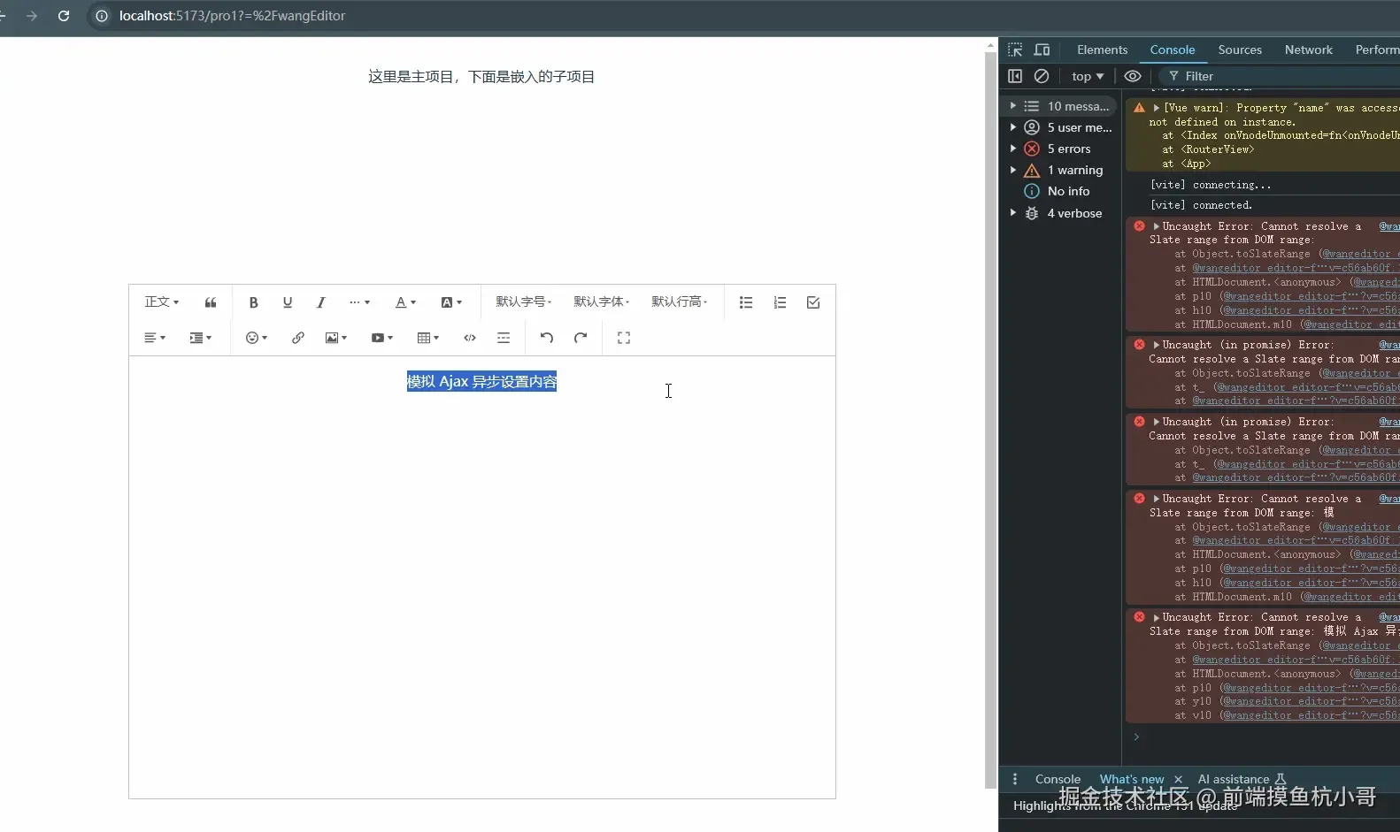Toggle the bulleted list
The width and height of the screenshot is (1400, 832).
pyautogui.click(x=746, y=302)
